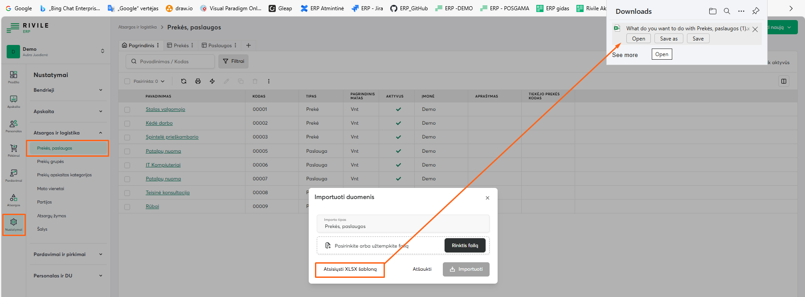Image resolution: width=805 pixels, height=297 pixels.
Task: Click the column layout icon
Action: tap(784, 81)
